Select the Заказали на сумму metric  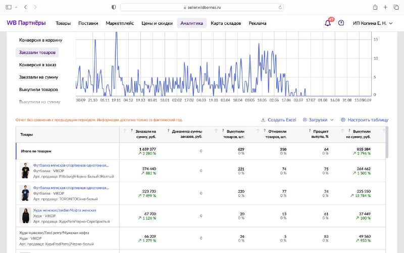(39, 77)
